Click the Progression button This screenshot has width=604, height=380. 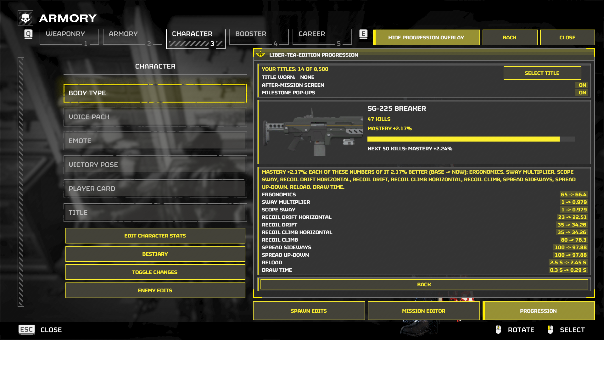point(539,311)
